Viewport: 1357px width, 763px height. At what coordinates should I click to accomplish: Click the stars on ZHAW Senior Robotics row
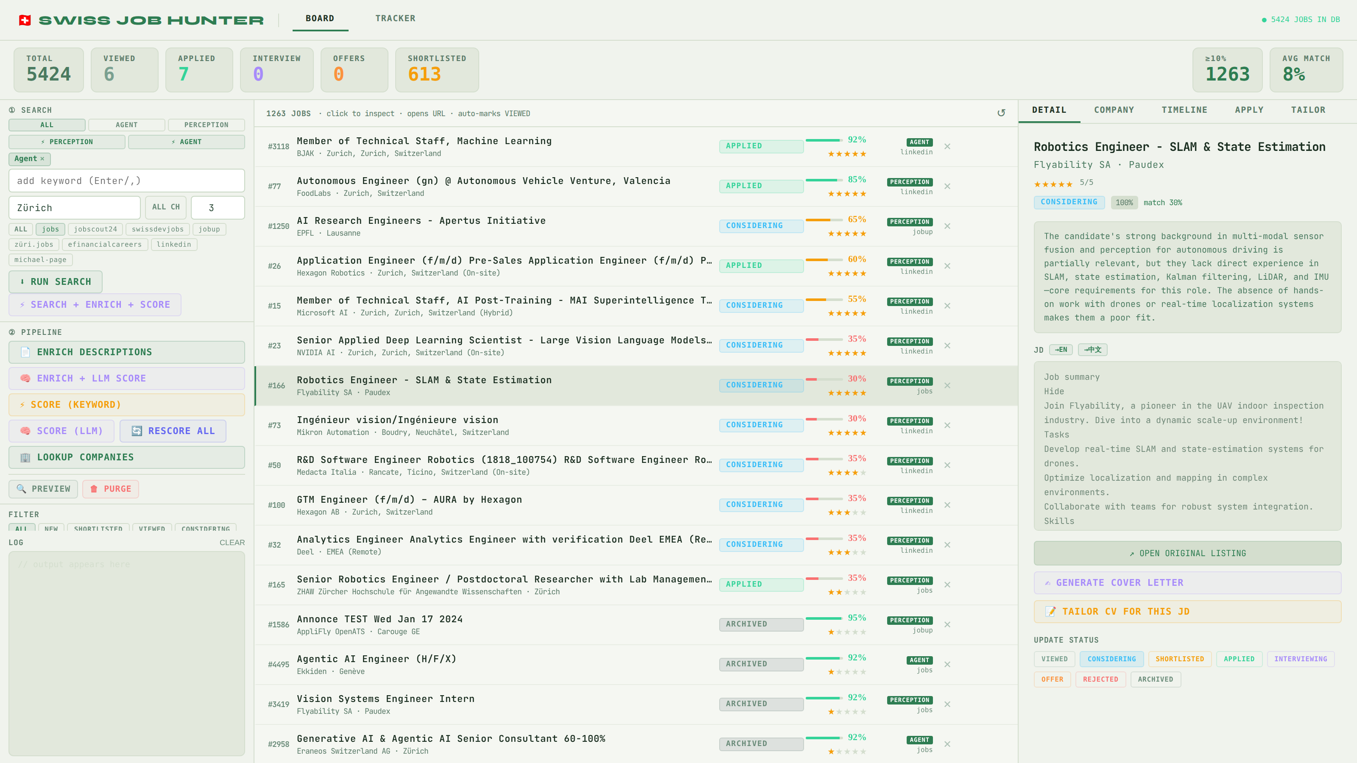pos(846,592)
